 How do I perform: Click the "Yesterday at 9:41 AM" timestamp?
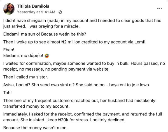pos(36,12)
